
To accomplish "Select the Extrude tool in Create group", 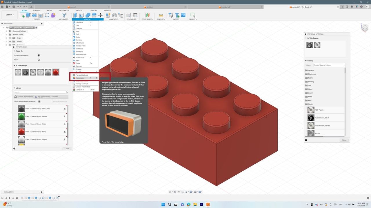I will point(28,15).
